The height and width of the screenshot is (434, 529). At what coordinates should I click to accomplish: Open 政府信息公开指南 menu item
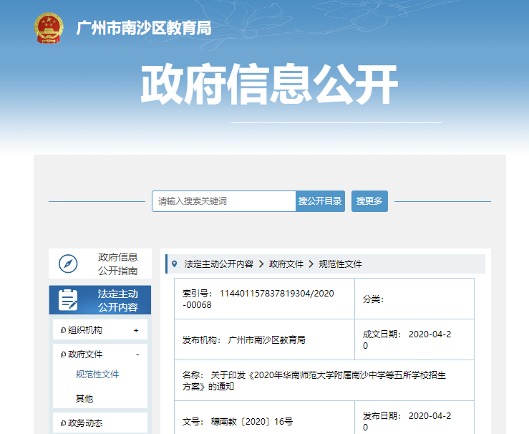coord(117,264)
